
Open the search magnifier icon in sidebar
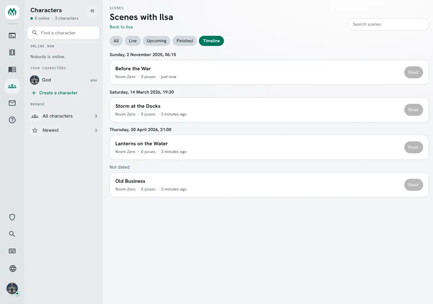(12, 234)
